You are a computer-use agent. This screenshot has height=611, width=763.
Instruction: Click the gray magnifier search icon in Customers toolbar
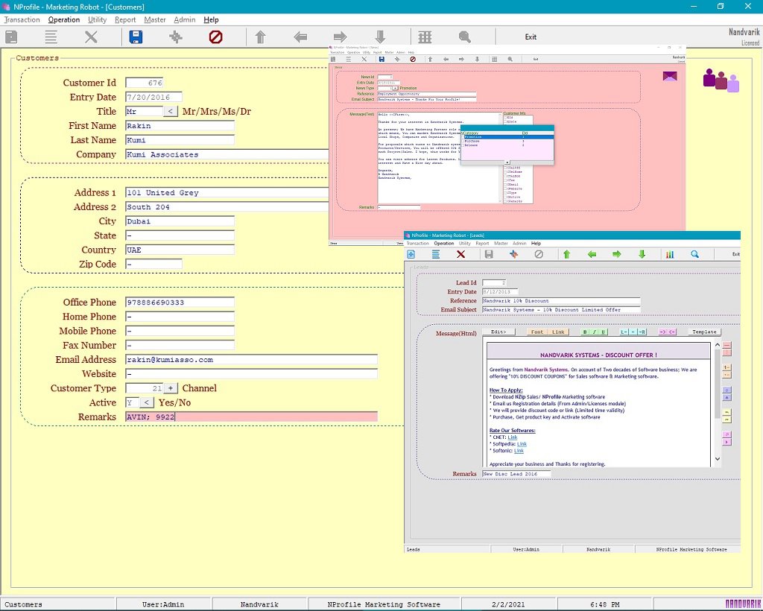pos(465,37)
